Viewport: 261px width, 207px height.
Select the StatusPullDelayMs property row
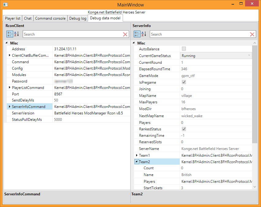(68, 120)
